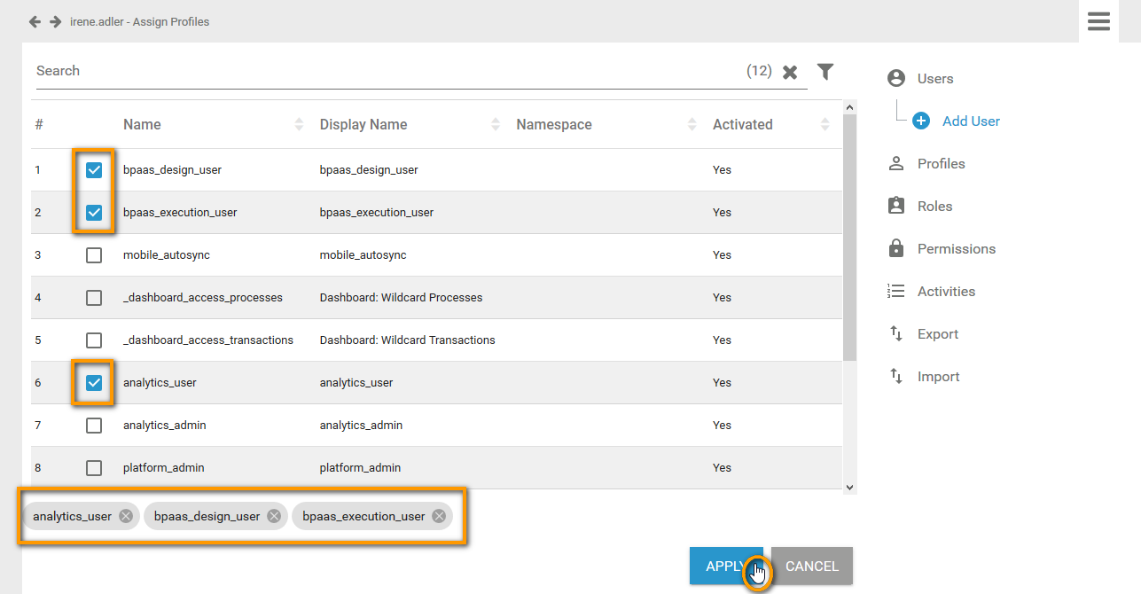Viewport: 1141px width, 594px height.
Task: Focus the Search input field
Action: tap(381, 71)
